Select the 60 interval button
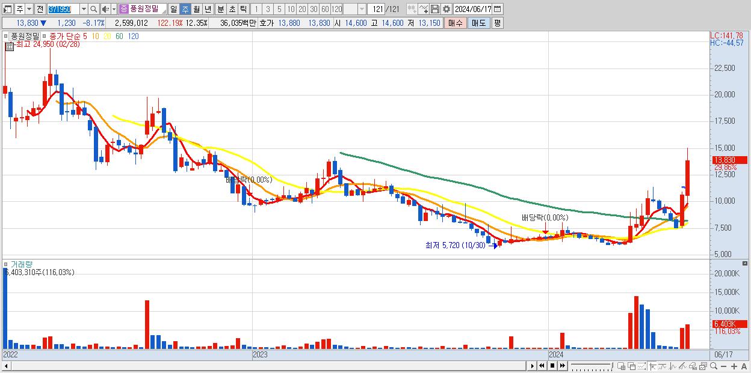 (325, 10)
